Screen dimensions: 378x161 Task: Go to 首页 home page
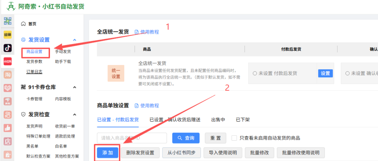[32, 24]
